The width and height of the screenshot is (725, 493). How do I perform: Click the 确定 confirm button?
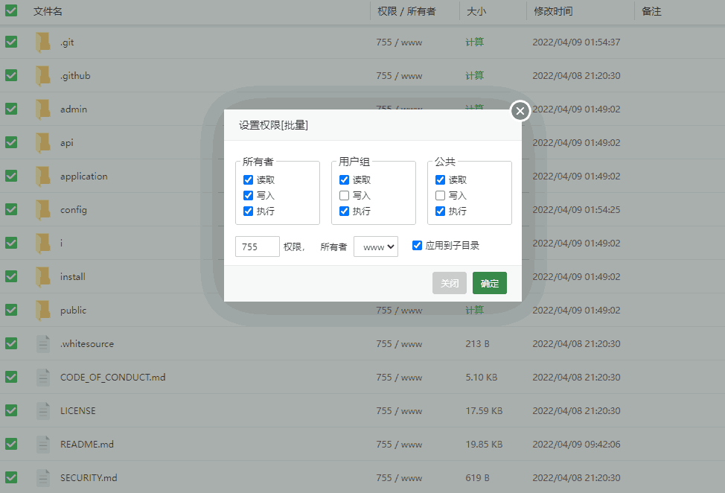489,283
